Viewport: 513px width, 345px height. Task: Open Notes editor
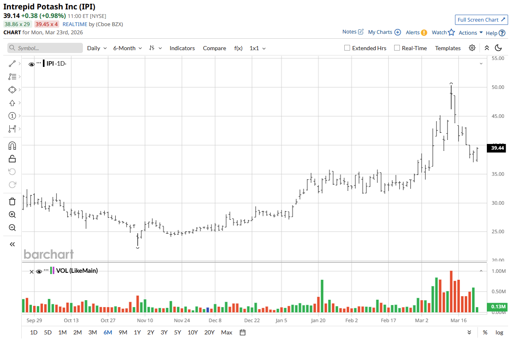tap(361, 32)
